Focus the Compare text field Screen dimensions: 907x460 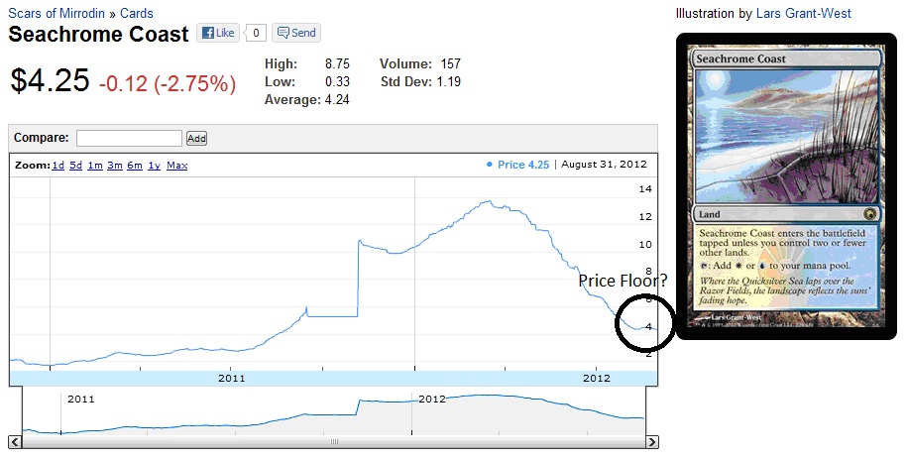129,138
